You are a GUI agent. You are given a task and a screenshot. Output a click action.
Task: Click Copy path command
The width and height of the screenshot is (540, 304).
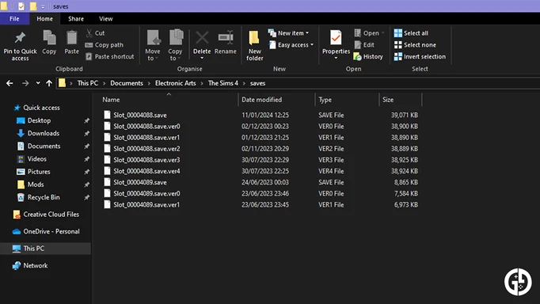point(104,45)
